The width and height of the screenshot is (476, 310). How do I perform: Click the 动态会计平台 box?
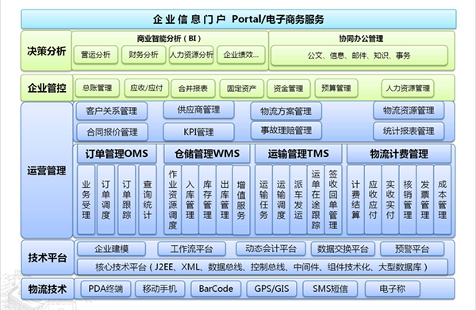[271, 249]
